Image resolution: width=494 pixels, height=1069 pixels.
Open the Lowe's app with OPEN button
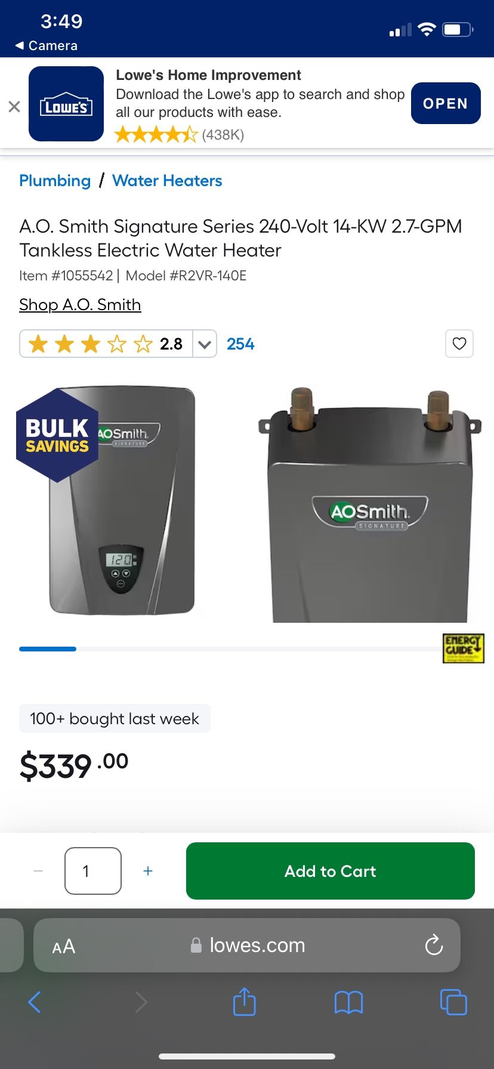click(x=446, y=103)
